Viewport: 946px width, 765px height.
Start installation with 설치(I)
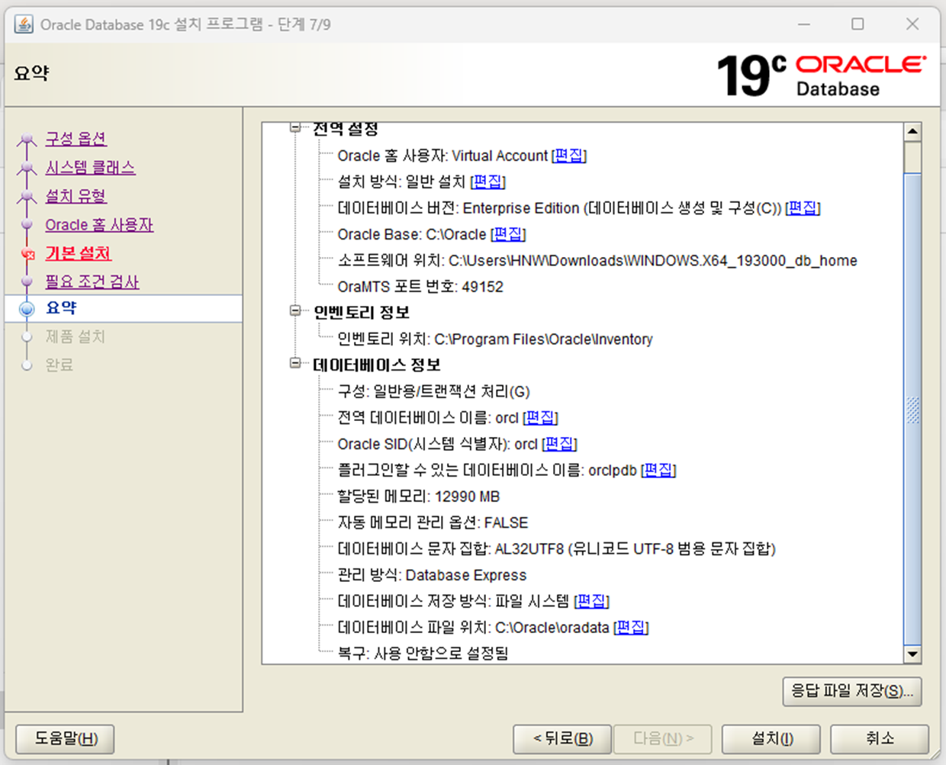[771, 738]
